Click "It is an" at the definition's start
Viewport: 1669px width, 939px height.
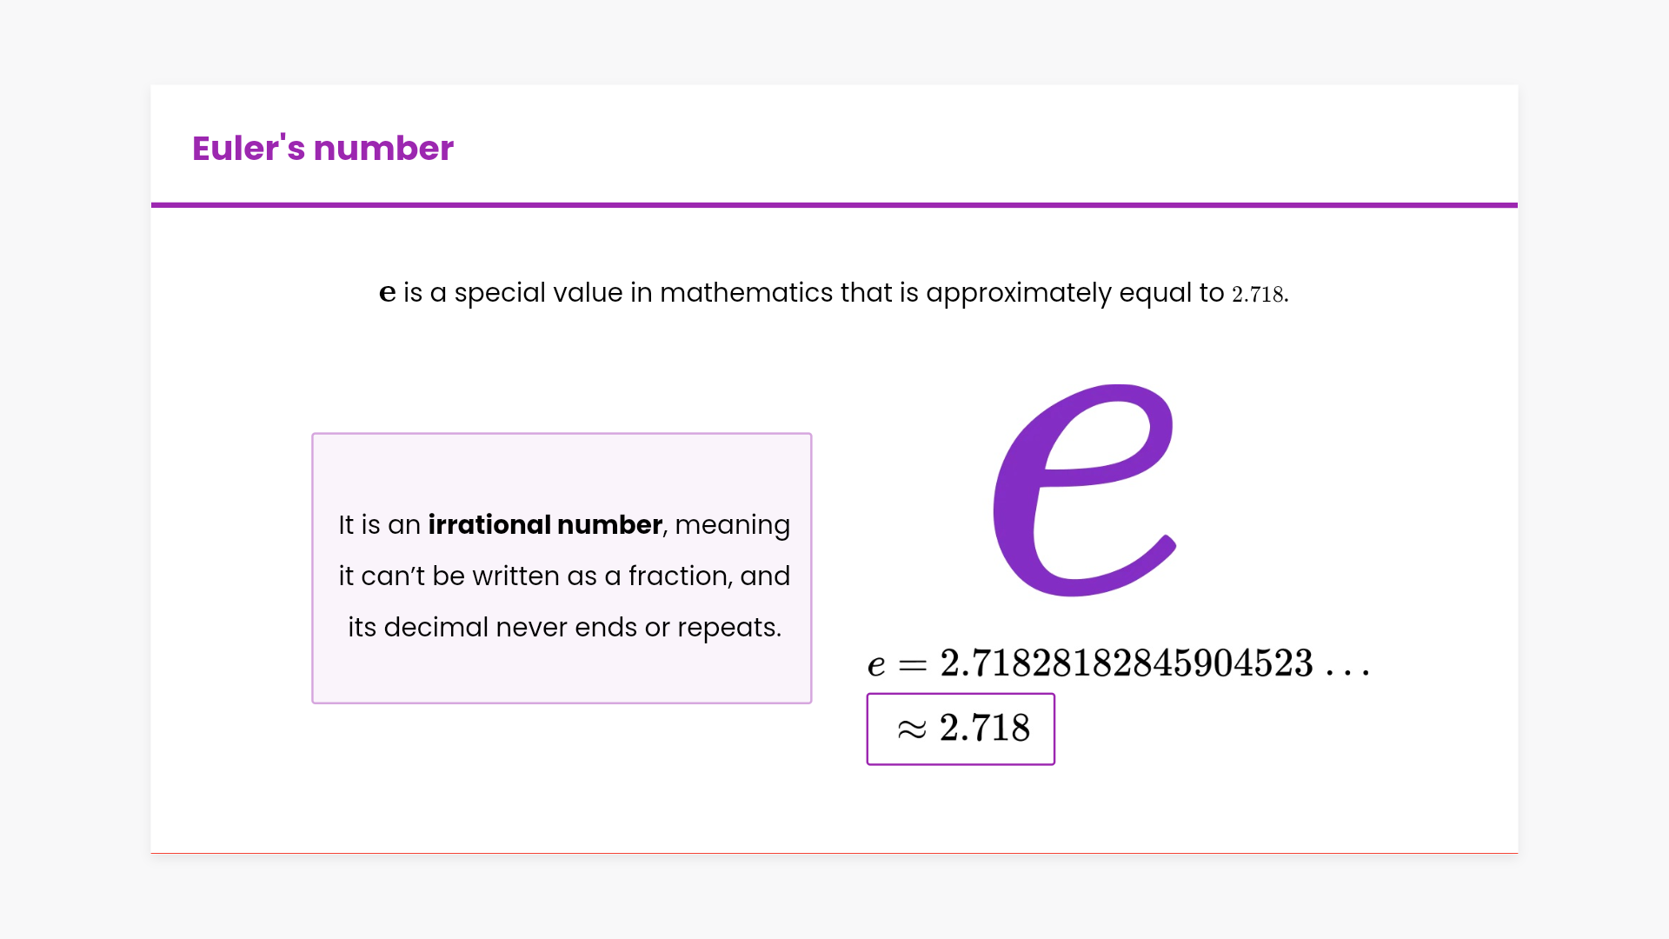click(x=379, y=525)
